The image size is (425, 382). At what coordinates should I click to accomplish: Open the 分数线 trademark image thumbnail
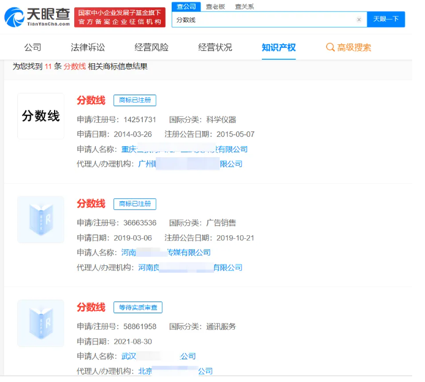click(x=40, y=116)
